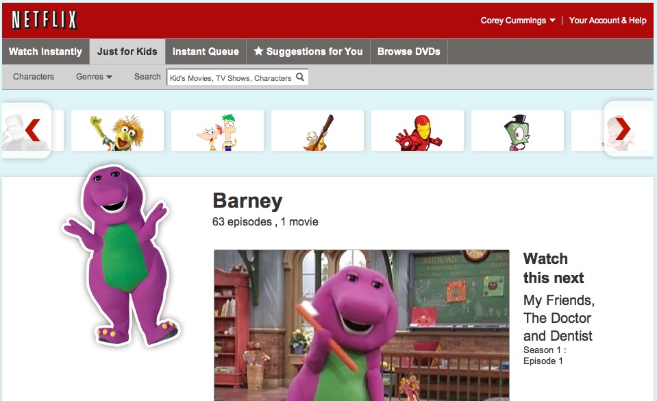Click the "63 episodes , 1 movie" text
This screenshot has height=401, width=657.
pyautogui.click(x=265, y=222)
